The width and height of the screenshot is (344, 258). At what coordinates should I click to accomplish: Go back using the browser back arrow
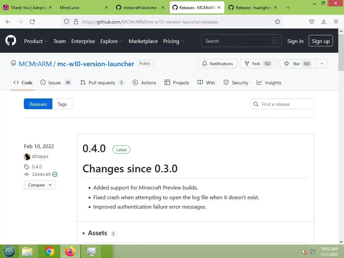click(x=8, y=22)
